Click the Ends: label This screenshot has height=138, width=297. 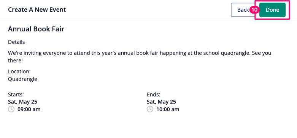pyautogui.click(x=153, y=94)
